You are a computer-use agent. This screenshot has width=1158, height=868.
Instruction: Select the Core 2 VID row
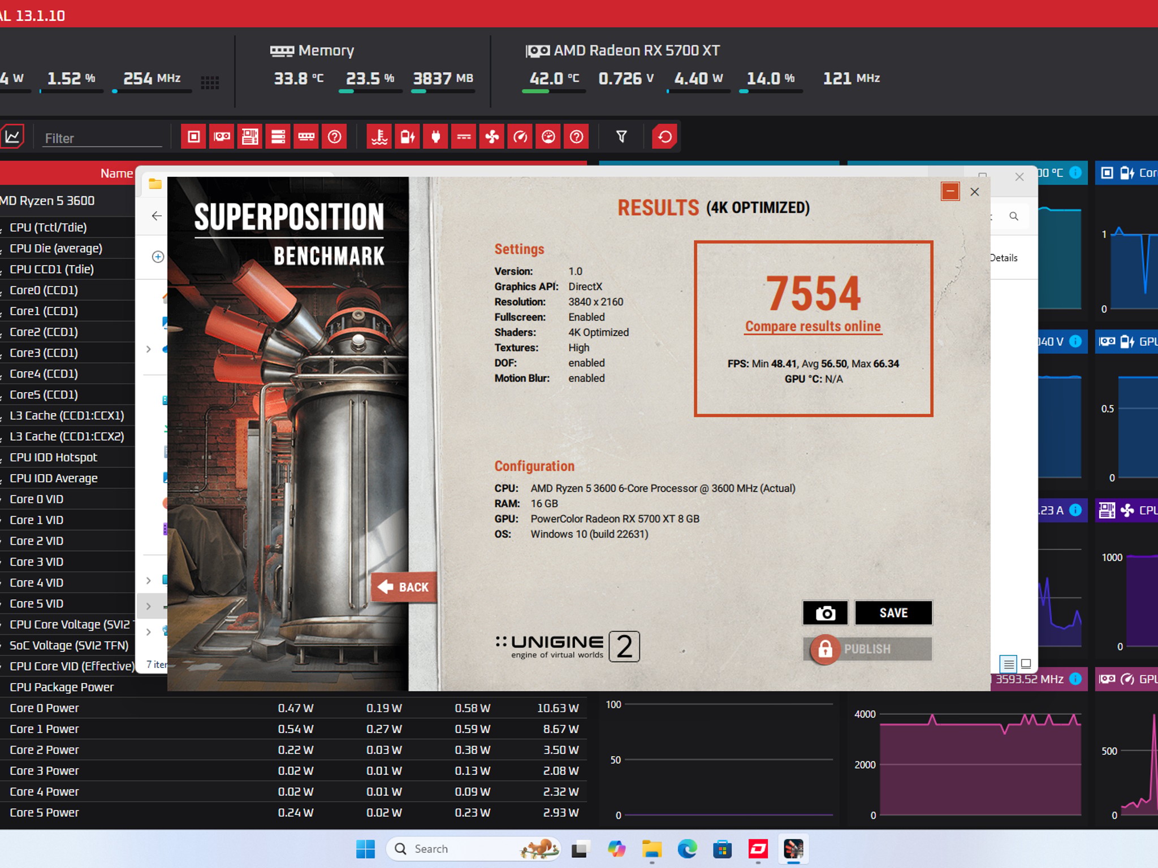tap(68, 541)
